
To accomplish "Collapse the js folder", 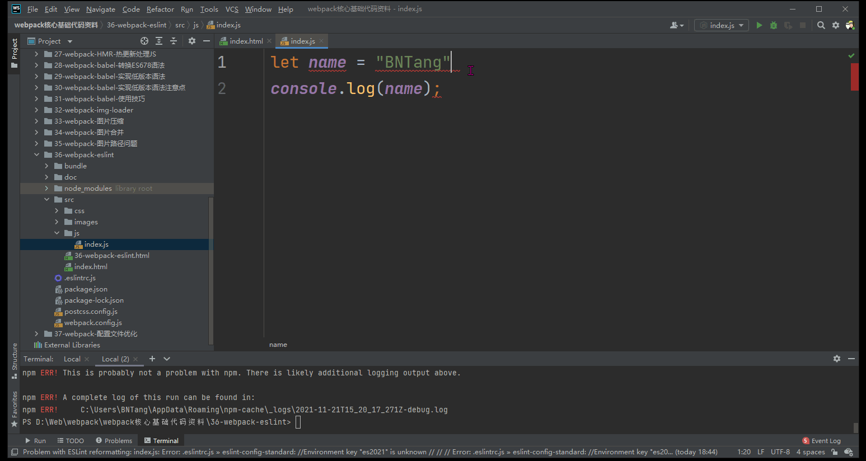I will click(x=57, y=233).
